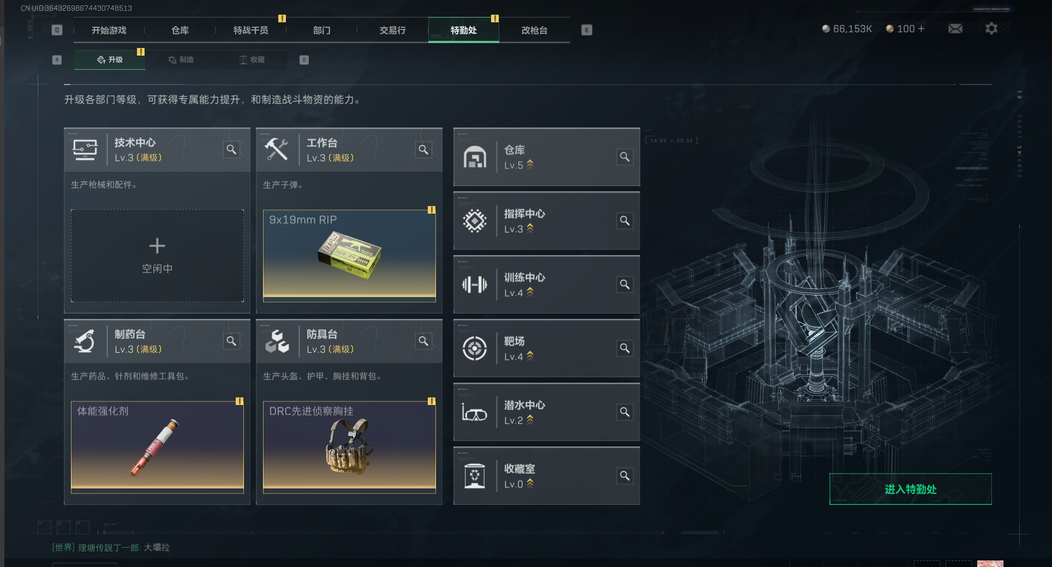Click the 进入特勤处 button
The height and width of the screenshot is (567, 1052).
pyautogui.click(x=911, y=489)
